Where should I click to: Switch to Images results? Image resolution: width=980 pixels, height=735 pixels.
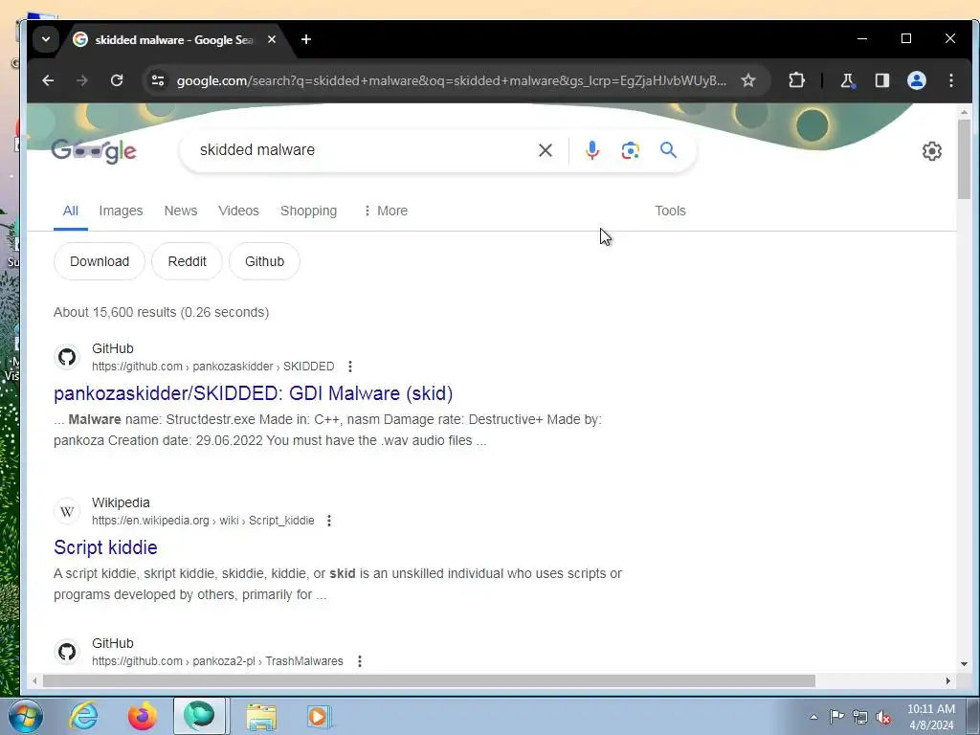tap(121, 211)
